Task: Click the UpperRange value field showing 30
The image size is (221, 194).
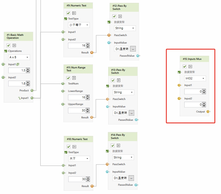Action: [77, 110]
